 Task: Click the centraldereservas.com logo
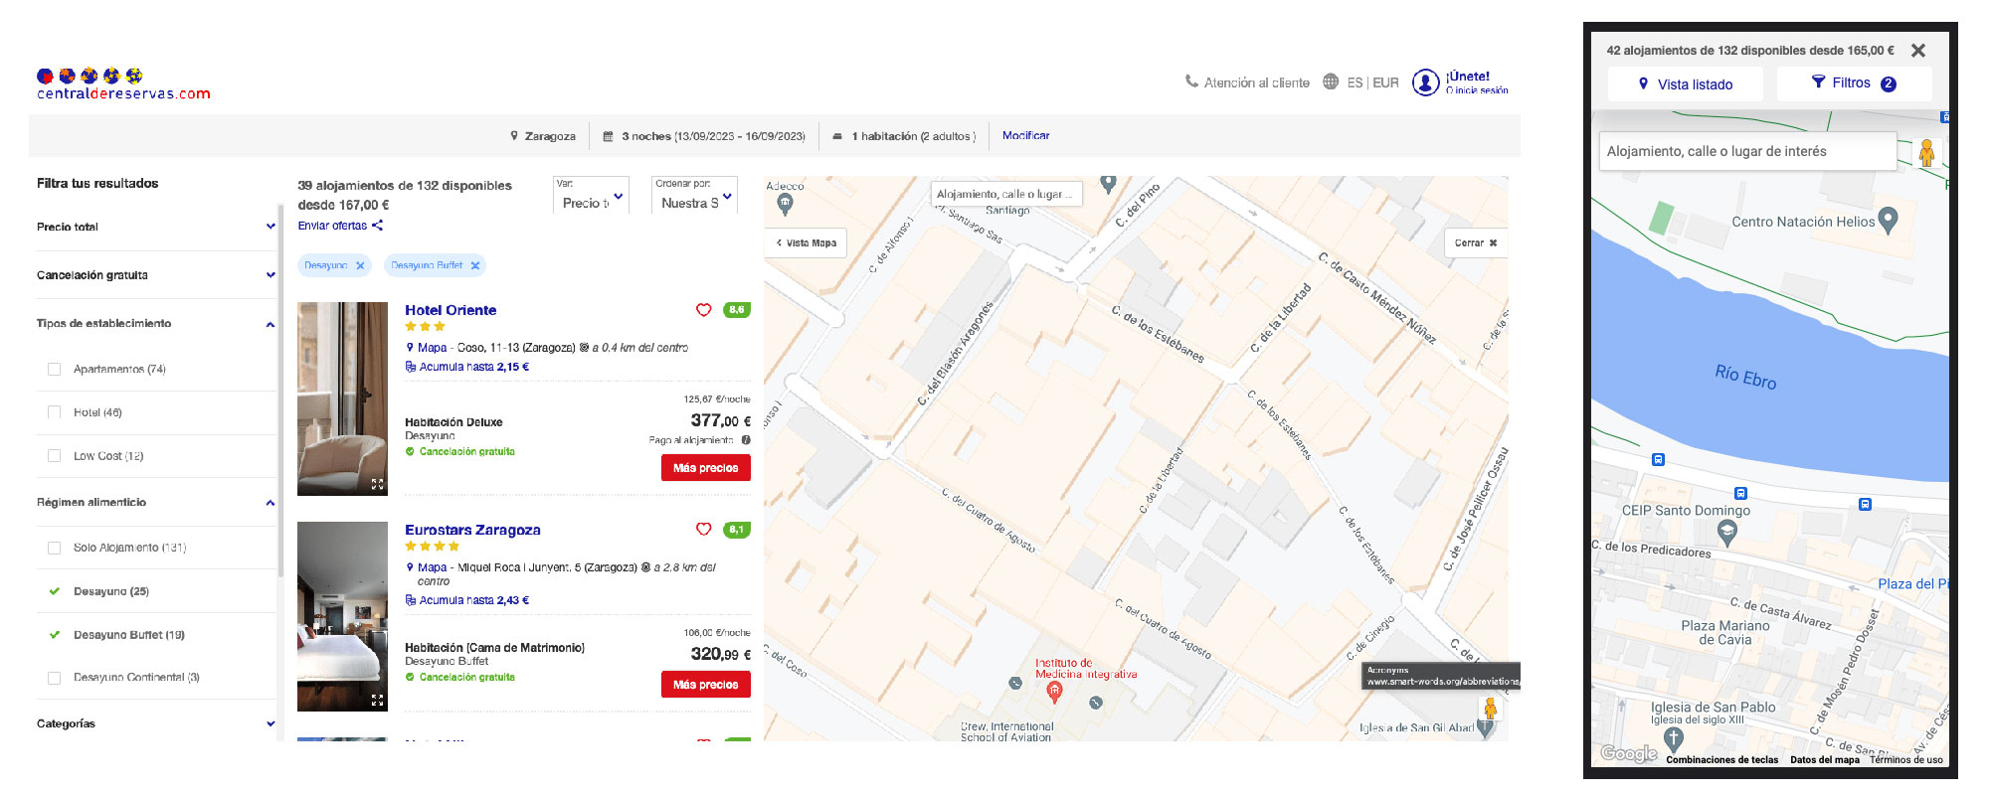click(123, 84)
